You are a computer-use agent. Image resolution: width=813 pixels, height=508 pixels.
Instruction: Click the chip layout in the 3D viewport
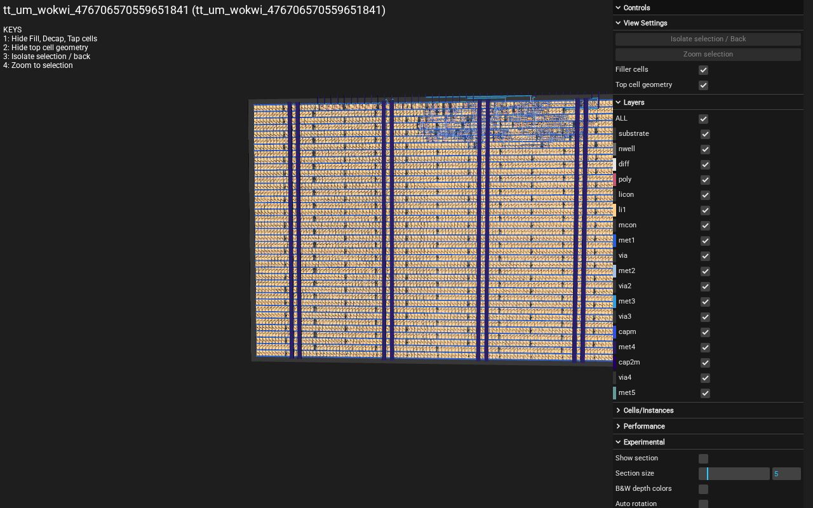click(x=432, y=231)
